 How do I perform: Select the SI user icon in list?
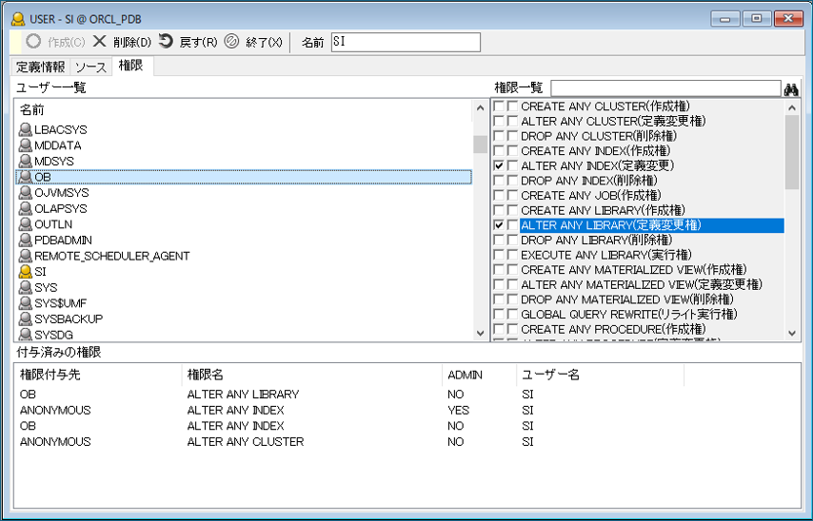click(x=26, y=271)
